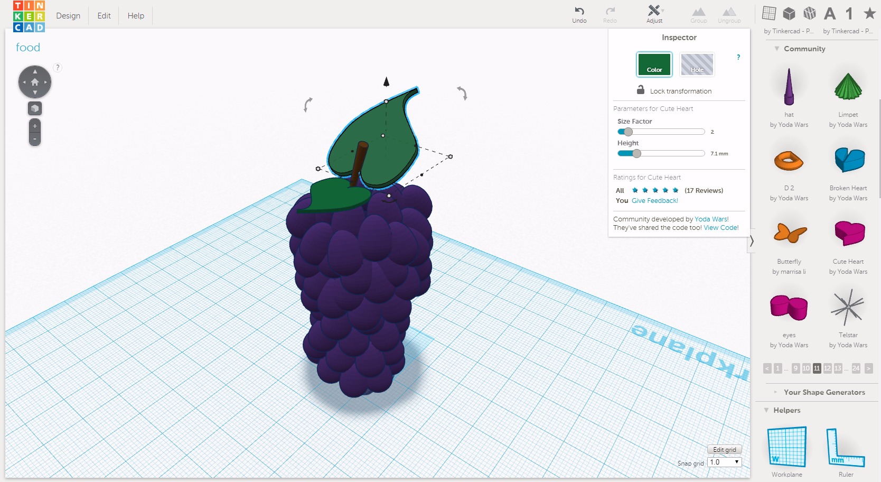The width and height of the screenshot is (881, 482).
Task: Open the numbers shapes category
Action: pos(849,13)
